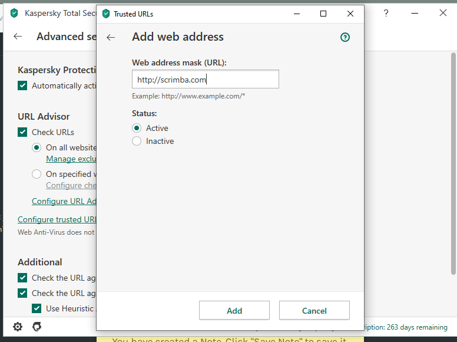This screenshot has height=342, width=457.
Task: Click the main window vertical scrollbar
Action: (453, 163)
